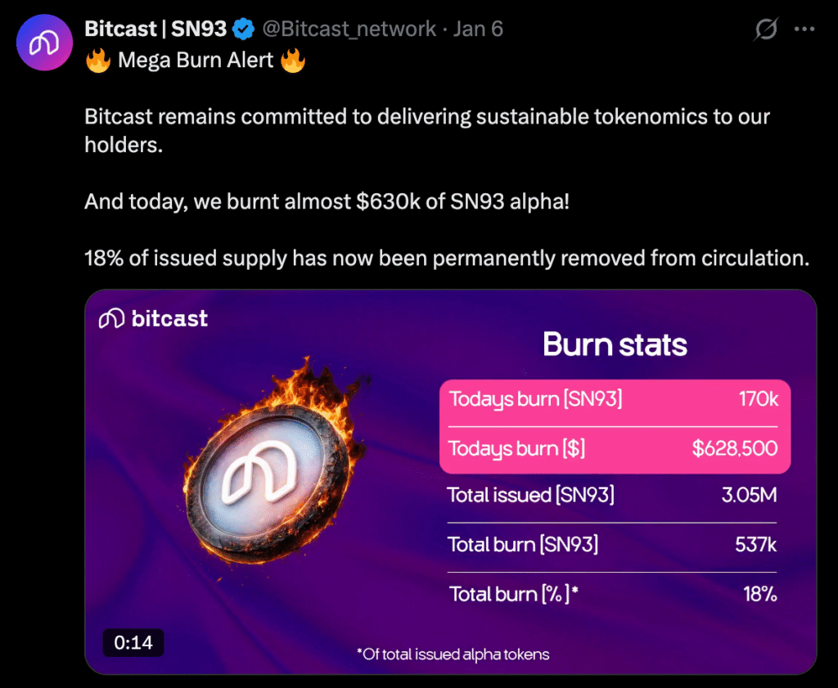Click the 0:14 video duration badge
The height and width of the screenshot is (688, 838).
(133, 642)
